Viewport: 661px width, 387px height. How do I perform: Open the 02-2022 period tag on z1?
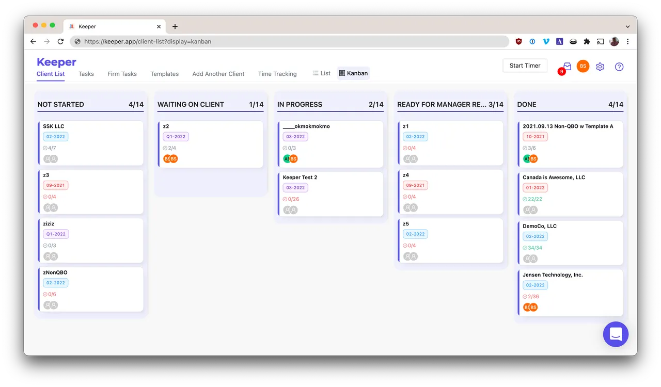415,136
